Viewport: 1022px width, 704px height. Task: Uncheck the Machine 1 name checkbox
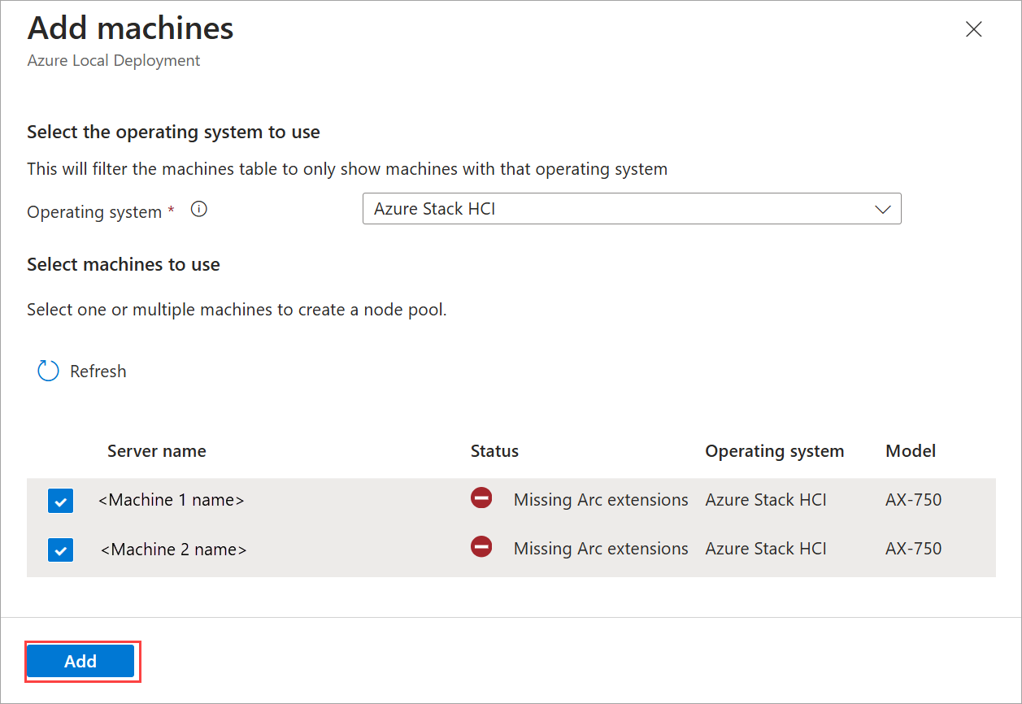click(61, 501)
